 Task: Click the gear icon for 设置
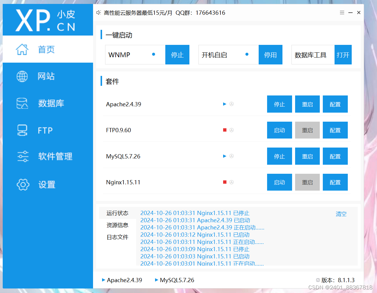[x=23, y=185]
